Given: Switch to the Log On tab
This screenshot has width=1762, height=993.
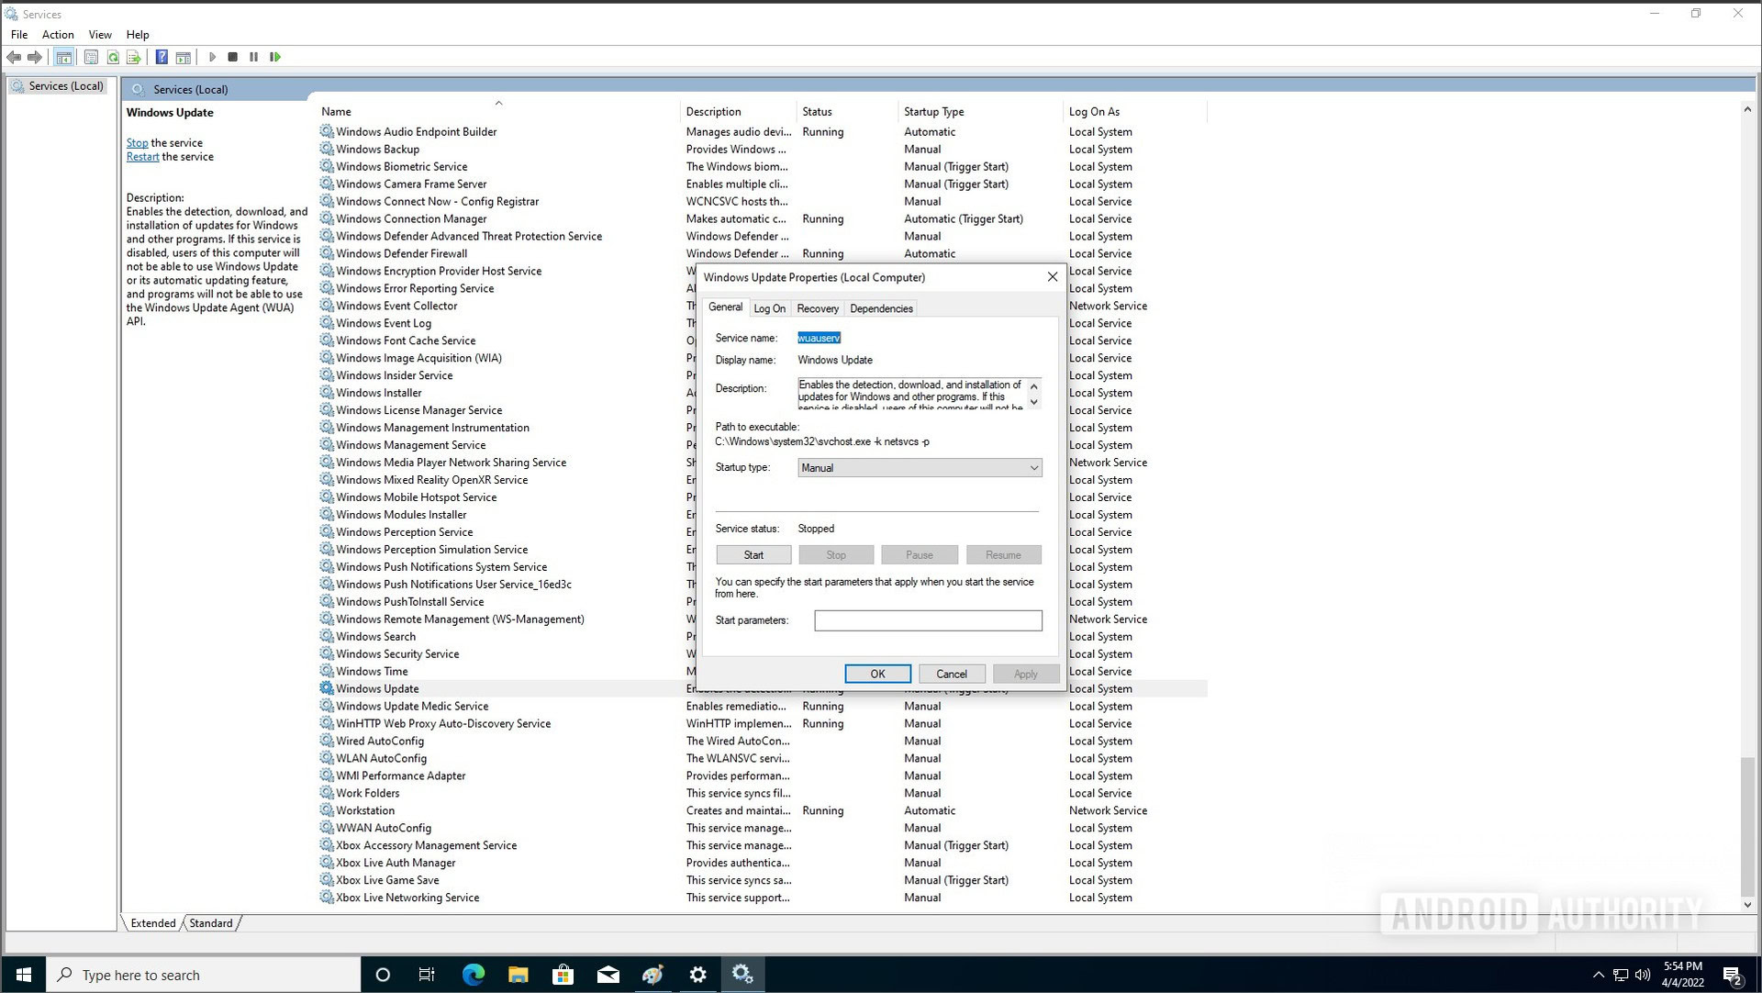Looking at the screenshot, I should click(770, 307).
